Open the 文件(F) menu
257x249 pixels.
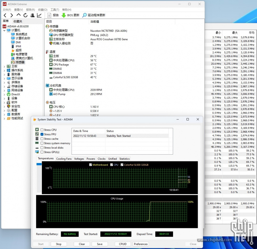(7, 10)
